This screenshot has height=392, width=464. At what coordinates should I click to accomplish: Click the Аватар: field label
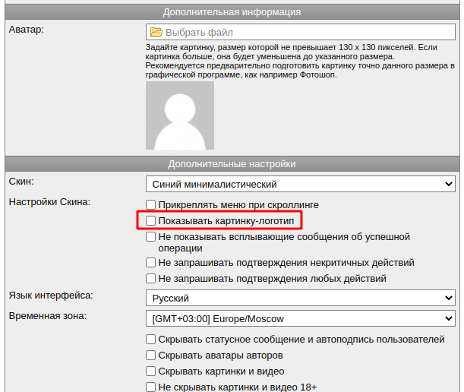tap(27, 29)
